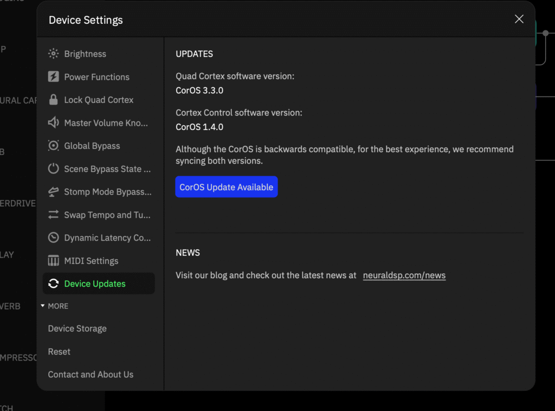555x411 pixels.
Task: Click the Swap Tempo arrows icon
Action: [53, 215]
